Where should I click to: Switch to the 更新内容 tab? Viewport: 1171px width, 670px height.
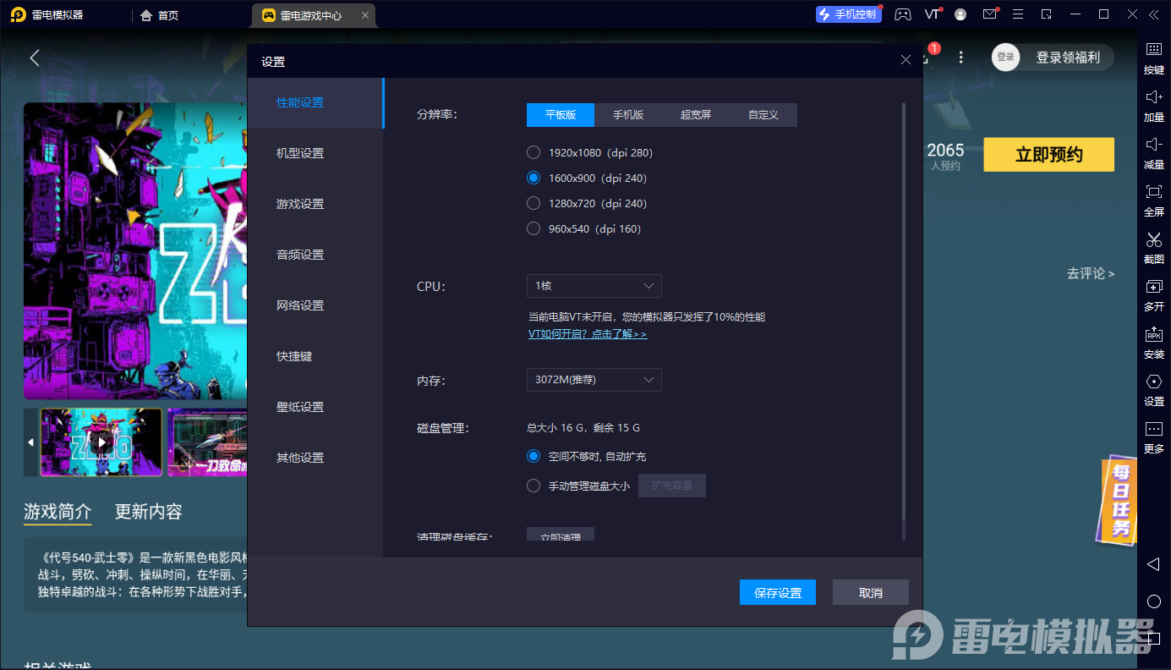[149, 512]
